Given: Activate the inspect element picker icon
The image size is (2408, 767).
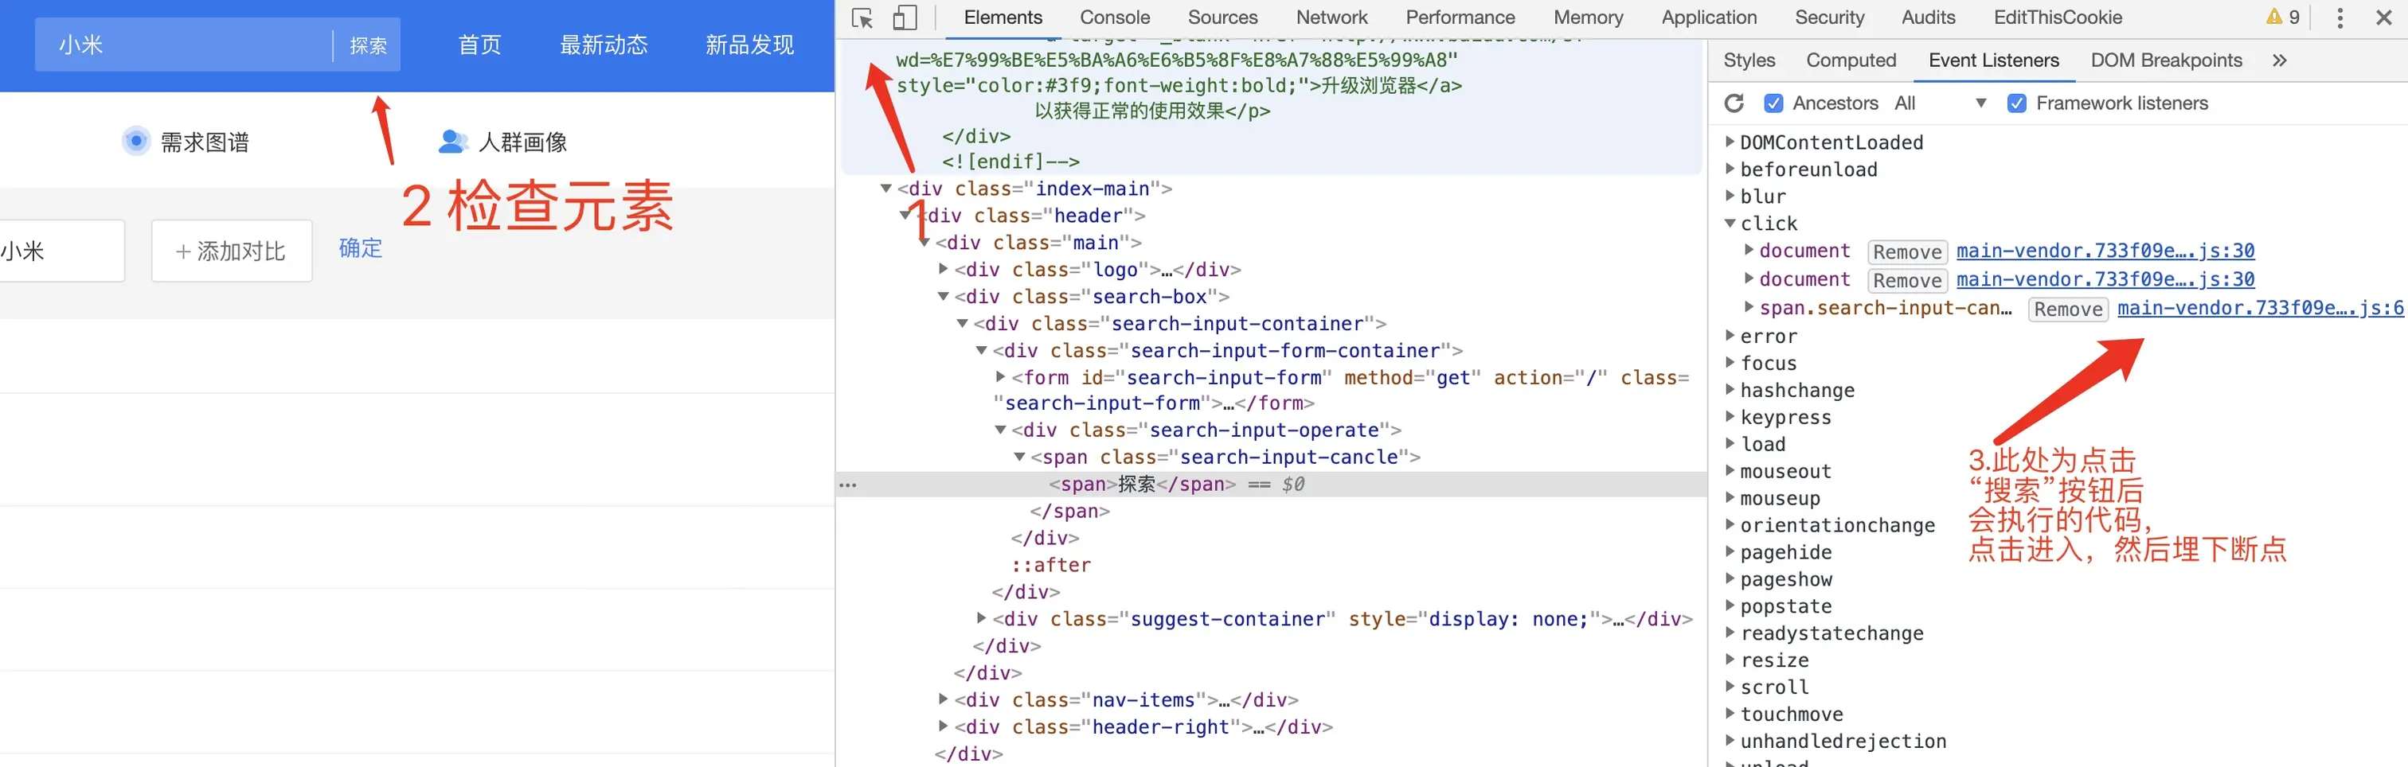Looking at the screenshot, I should 862,18.
